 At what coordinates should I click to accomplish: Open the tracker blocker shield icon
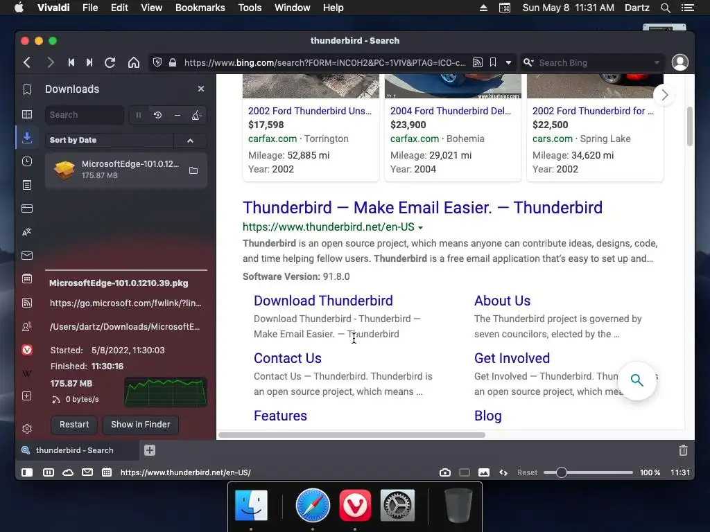coord(157,62)
